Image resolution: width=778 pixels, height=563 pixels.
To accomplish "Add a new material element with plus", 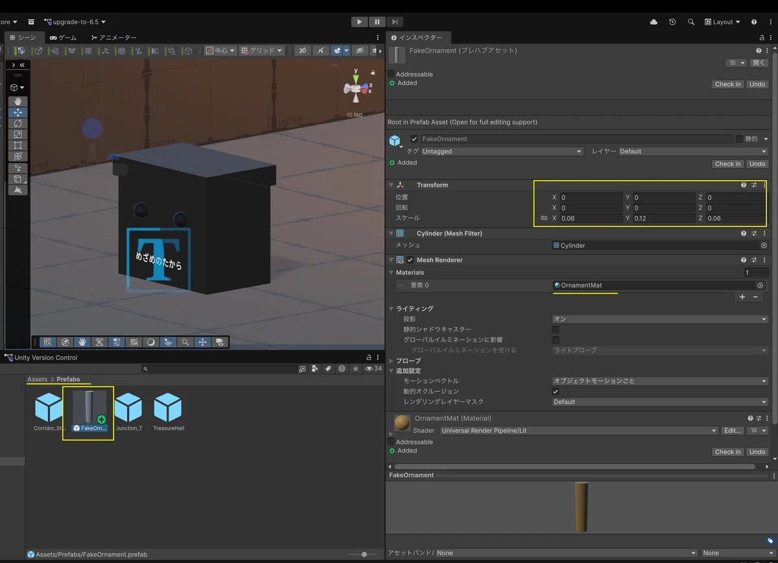I will (742, 297).
